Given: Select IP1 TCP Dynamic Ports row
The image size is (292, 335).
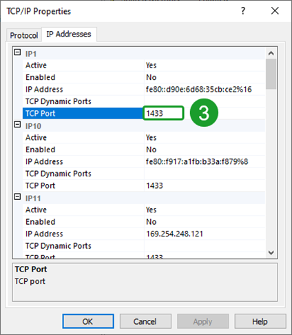Looking at the screenshot, I should tap(144, 101).
